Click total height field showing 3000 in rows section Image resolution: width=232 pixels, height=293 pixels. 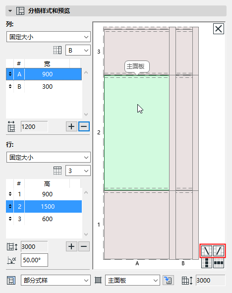click(x=34, y=247)
